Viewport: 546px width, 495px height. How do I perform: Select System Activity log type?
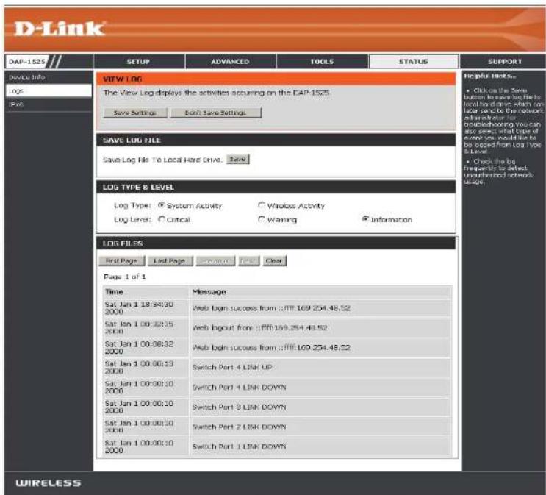[x=161, y=205]
